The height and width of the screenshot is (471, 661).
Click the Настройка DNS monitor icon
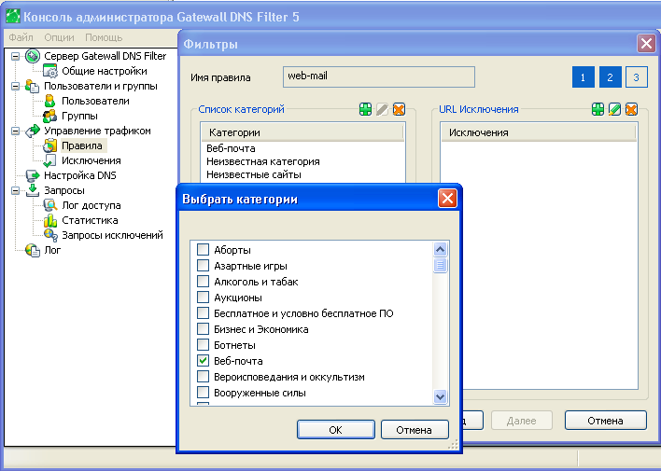[x=33, y=175]
